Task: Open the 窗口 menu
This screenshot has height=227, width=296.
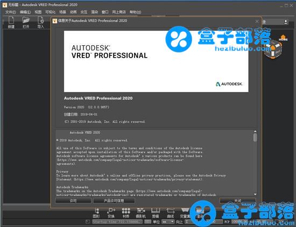Action: 105,12
